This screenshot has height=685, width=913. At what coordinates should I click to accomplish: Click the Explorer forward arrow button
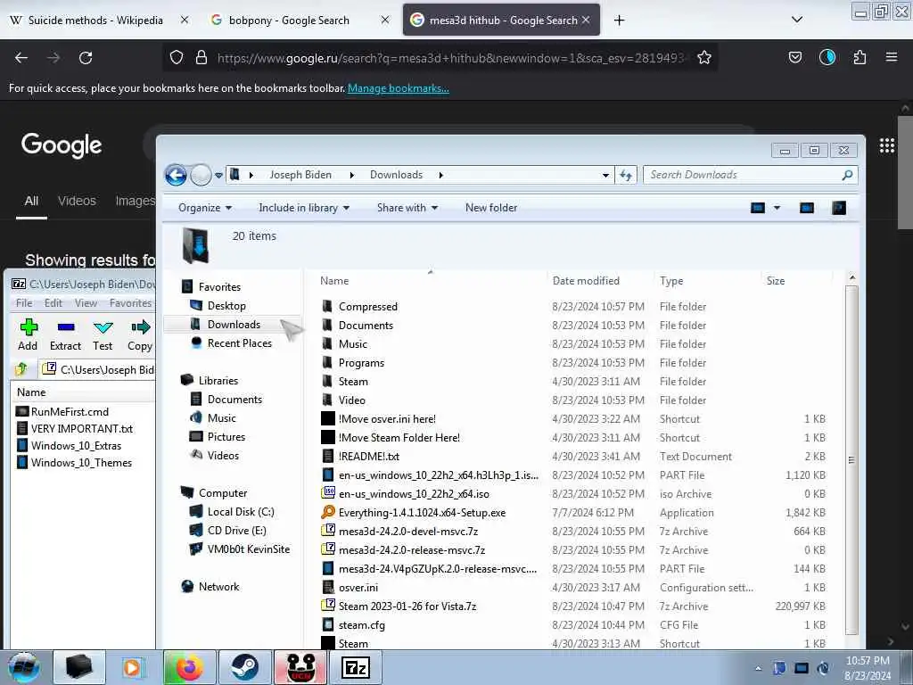point(201,175)
